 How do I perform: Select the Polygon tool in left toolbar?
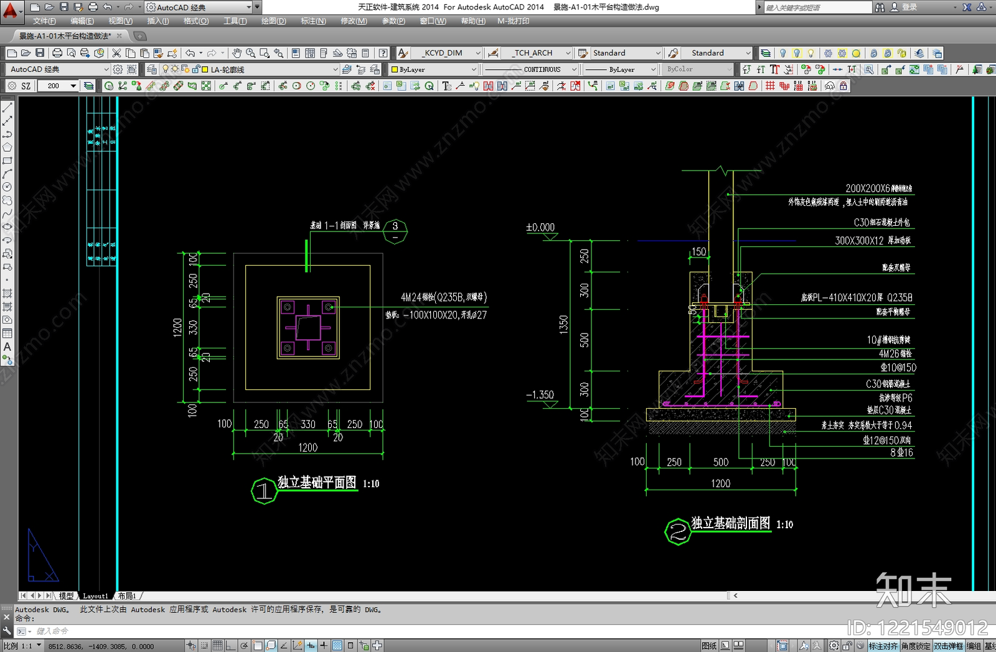coord(7,147)
